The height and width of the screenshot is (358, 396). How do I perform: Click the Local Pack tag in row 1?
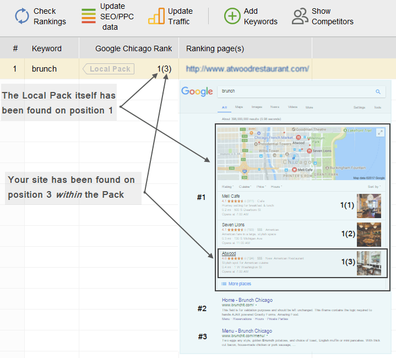click(x=110, y=69)
